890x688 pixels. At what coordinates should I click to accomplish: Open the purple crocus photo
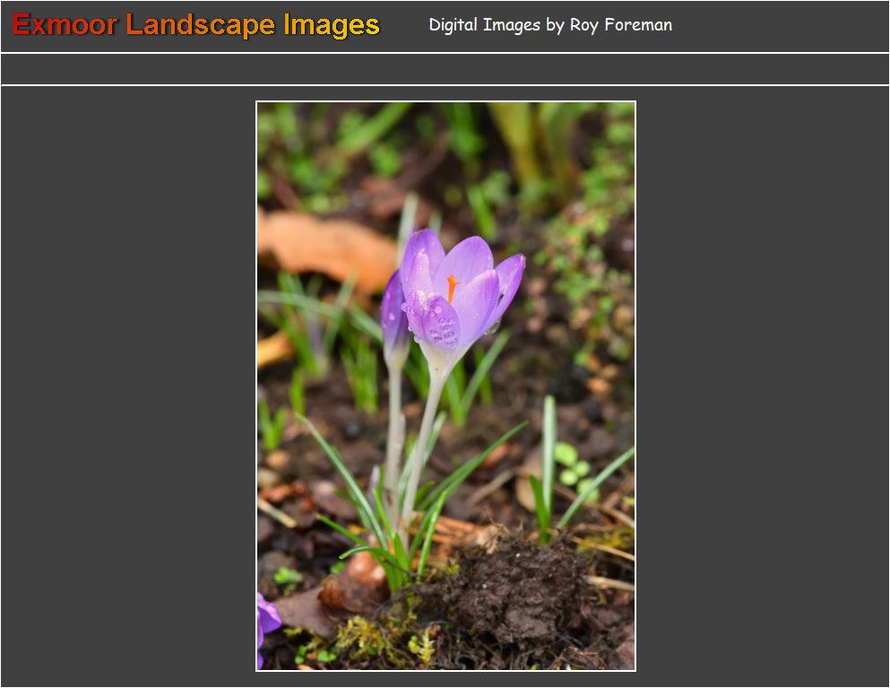coord(445,386)
